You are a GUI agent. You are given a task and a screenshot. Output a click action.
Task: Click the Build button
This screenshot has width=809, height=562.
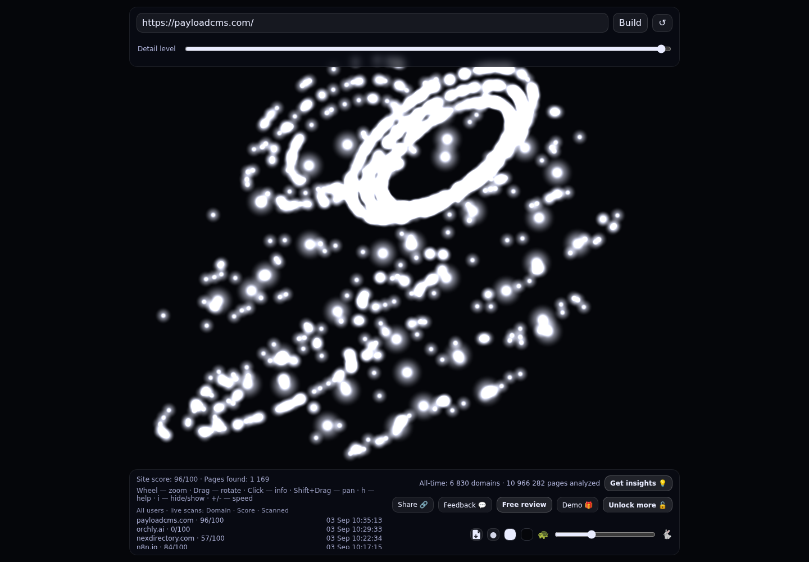[630, 23]
